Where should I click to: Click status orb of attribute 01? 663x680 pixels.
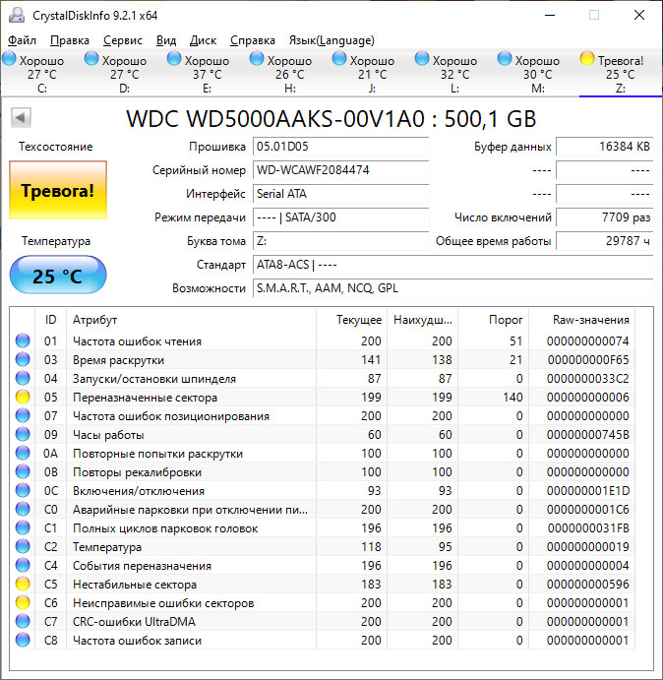23,340
